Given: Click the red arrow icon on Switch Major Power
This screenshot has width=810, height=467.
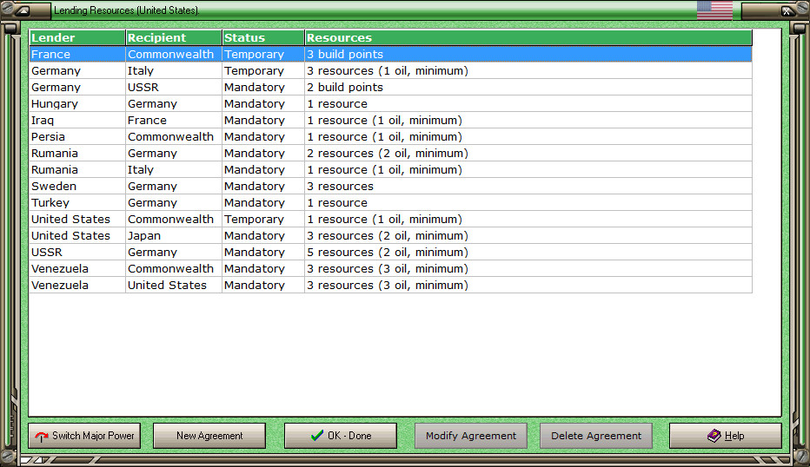Looking at the screenshot, I should point(42,437).
